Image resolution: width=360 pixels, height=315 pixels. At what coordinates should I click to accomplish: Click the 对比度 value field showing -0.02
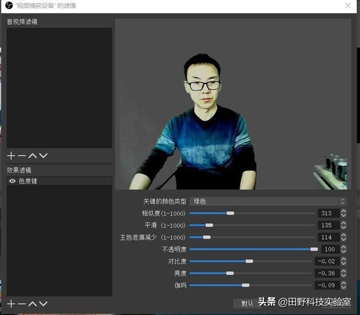coord(327,261)
